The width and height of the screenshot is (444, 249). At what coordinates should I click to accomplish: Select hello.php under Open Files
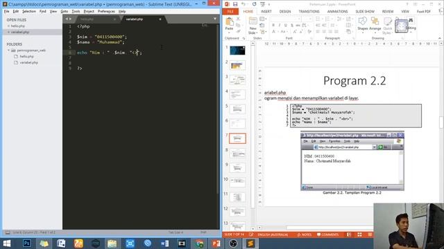point(18,26)
